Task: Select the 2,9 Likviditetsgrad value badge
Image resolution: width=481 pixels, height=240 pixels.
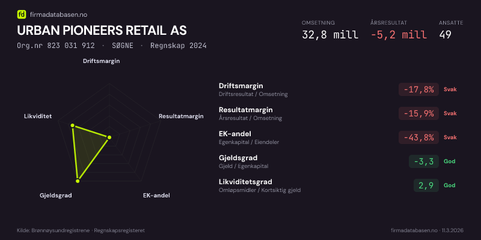Action: (426, 185)
